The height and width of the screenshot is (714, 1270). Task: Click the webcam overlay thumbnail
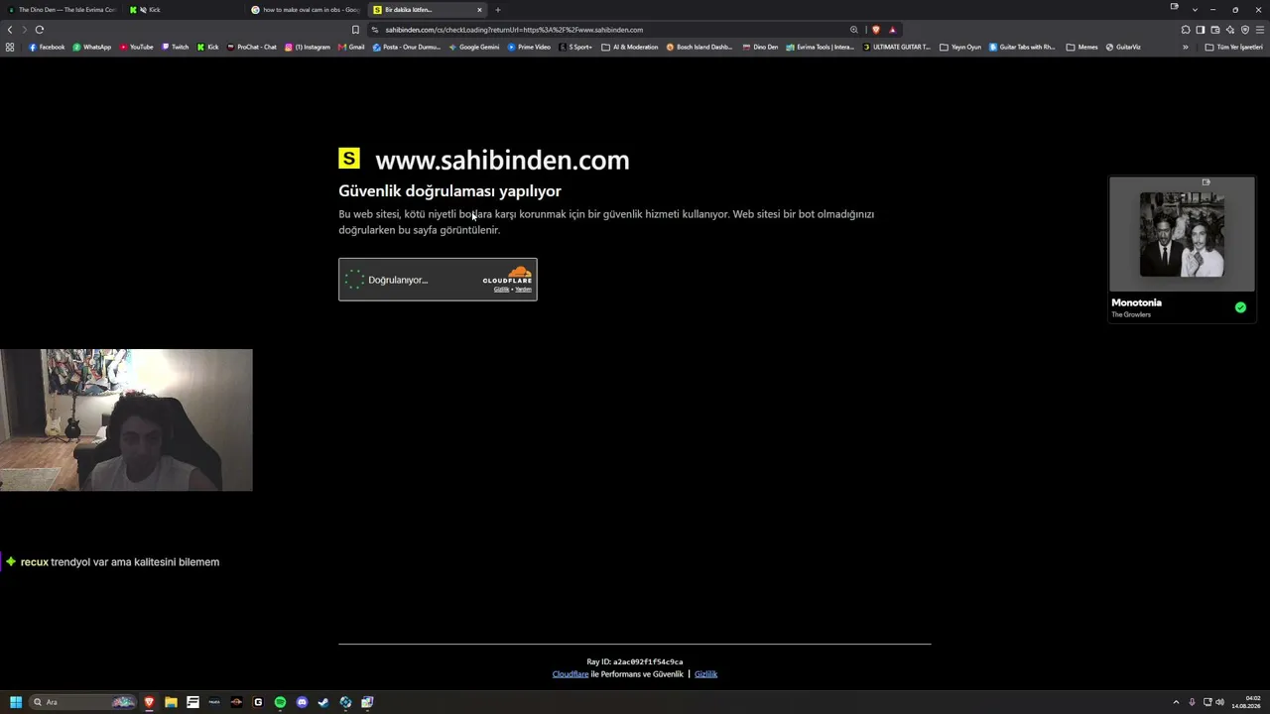tap(126, 419)
